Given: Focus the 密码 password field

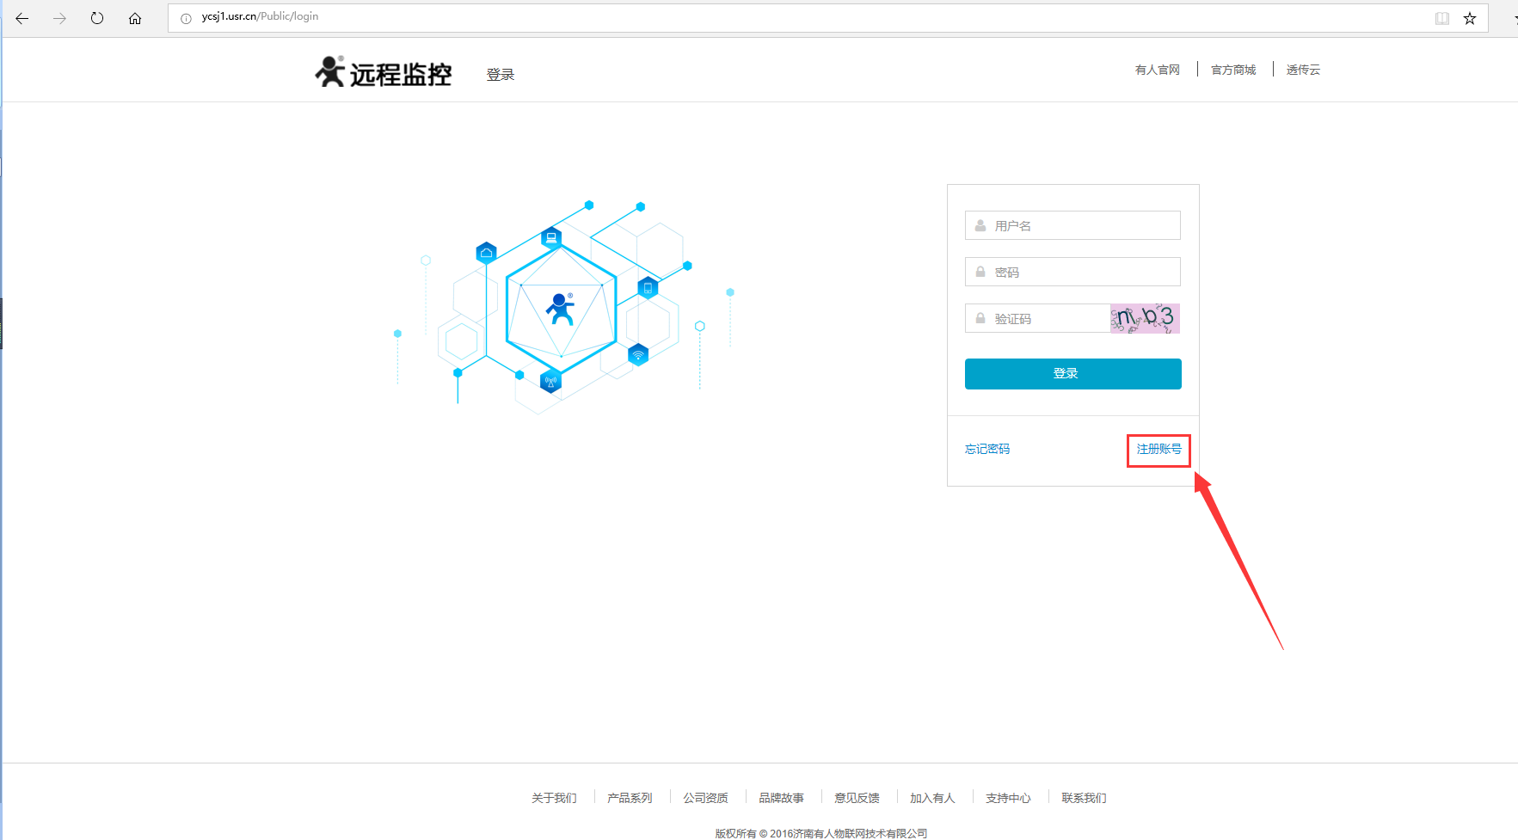Looking at the screenshot, I should [1084, 272].
